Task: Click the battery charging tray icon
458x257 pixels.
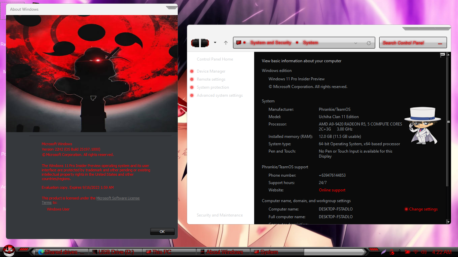Action: (408, 252)
